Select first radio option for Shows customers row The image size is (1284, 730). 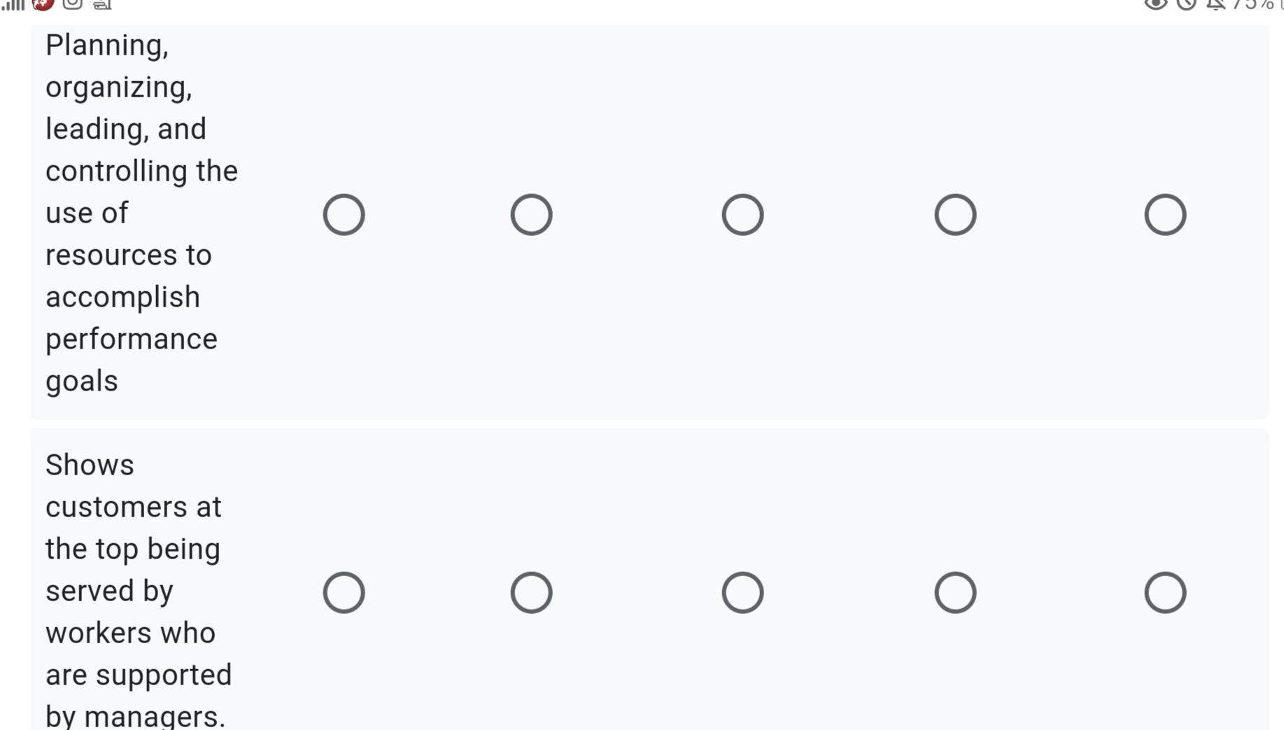[x=344, y=593]
